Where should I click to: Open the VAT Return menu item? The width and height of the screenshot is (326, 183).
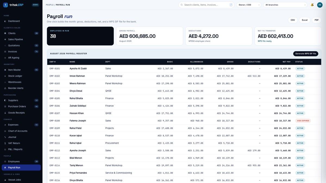(21, 143)
